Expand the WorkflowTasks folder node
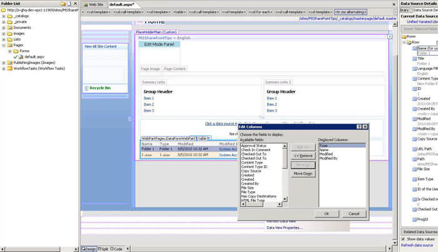438x252 pixels. (4, 68)
